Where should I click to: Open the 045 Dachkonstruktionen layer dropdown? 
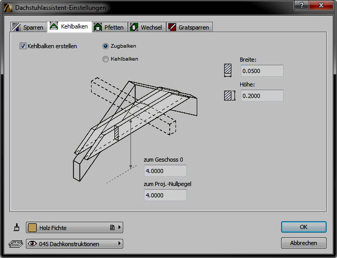[75, 244]
